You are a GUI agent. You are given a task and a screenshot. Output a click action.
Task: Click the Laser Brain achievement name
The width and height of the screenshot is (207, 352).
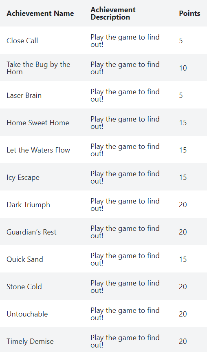(24, 95)
